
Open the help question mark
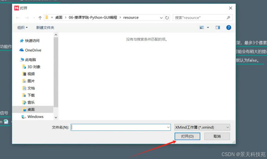[229, 27]
